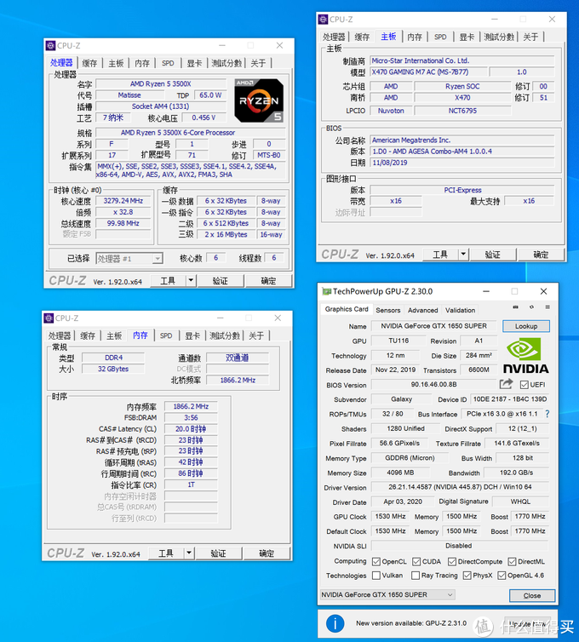
Task: Expand 工具 arrow in CPU-Z memory window
Action: 189,553
